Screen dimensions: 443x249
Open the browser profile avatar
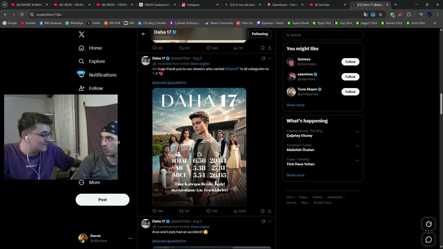pyautogui.click(x=430, y=15)
